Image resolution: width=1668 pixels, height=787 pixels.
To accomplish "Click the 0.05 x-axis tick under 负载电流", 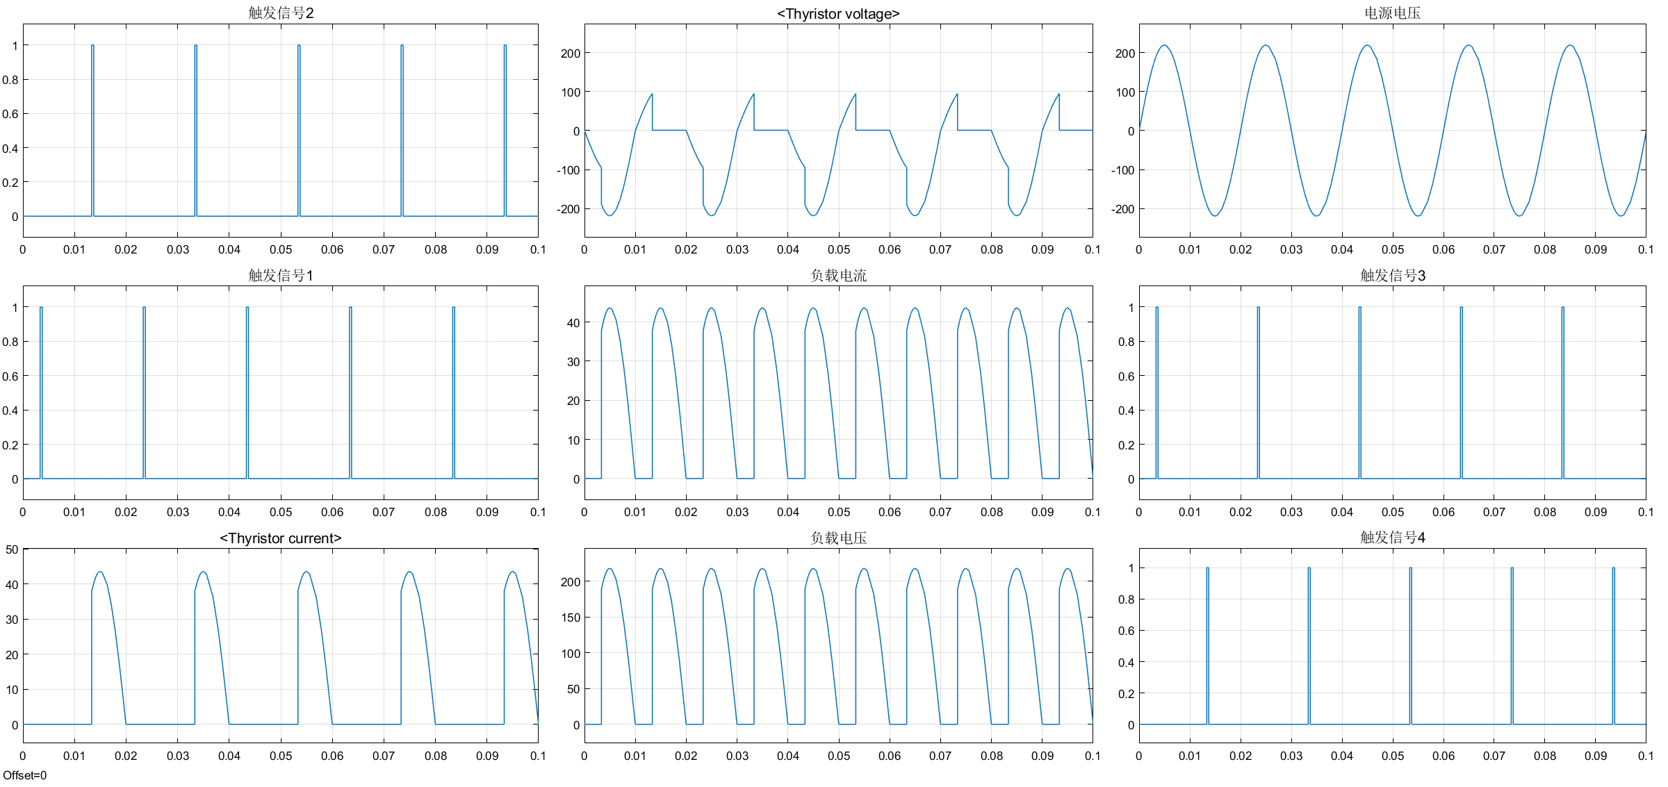I will point(838,512).
